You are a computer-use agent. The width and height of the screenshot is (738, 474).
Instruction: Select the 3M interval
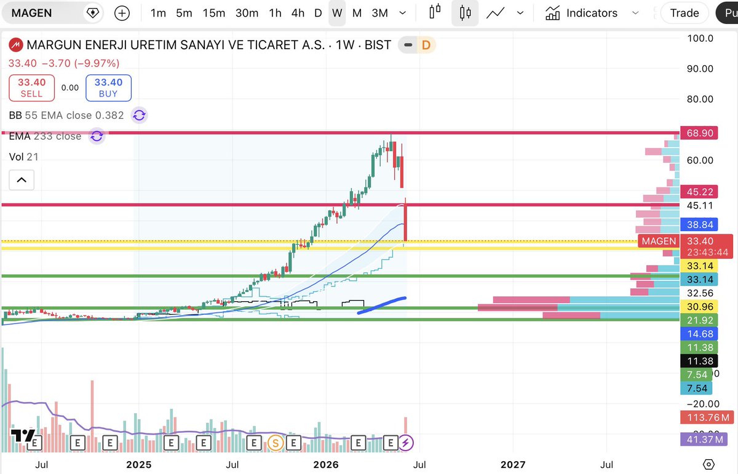click(379, 13)
